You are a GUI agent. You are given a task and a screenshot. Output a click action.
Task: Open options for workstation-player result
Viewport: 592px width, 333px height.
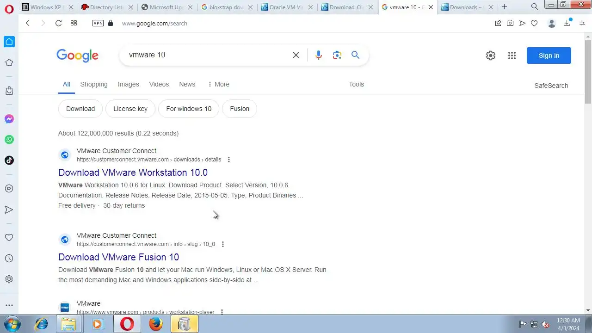222,312
